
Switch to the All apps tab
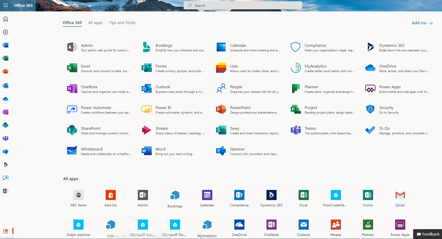coord(95,23)
